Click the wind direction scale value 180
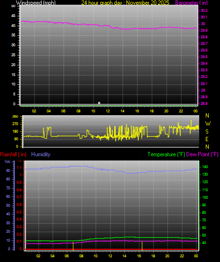Viewport: 220px width, 262px height. [x=15, y=132]
